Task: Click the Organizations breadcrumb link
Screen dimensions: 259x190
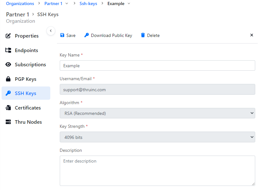Action: (20, 4)
